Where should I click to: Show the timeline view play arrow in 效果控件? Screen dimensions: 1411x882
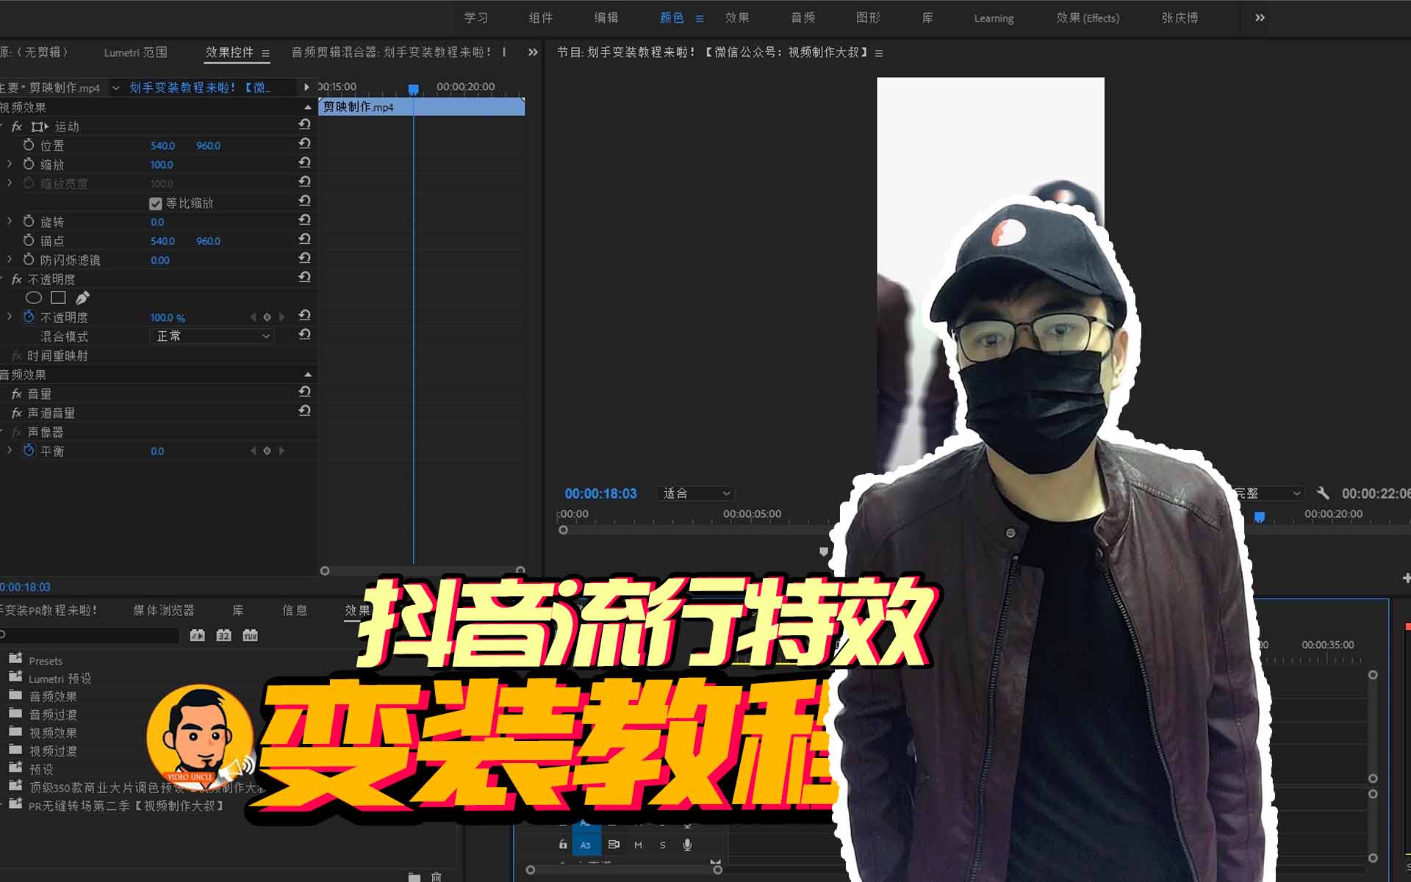tap(306, 87)
